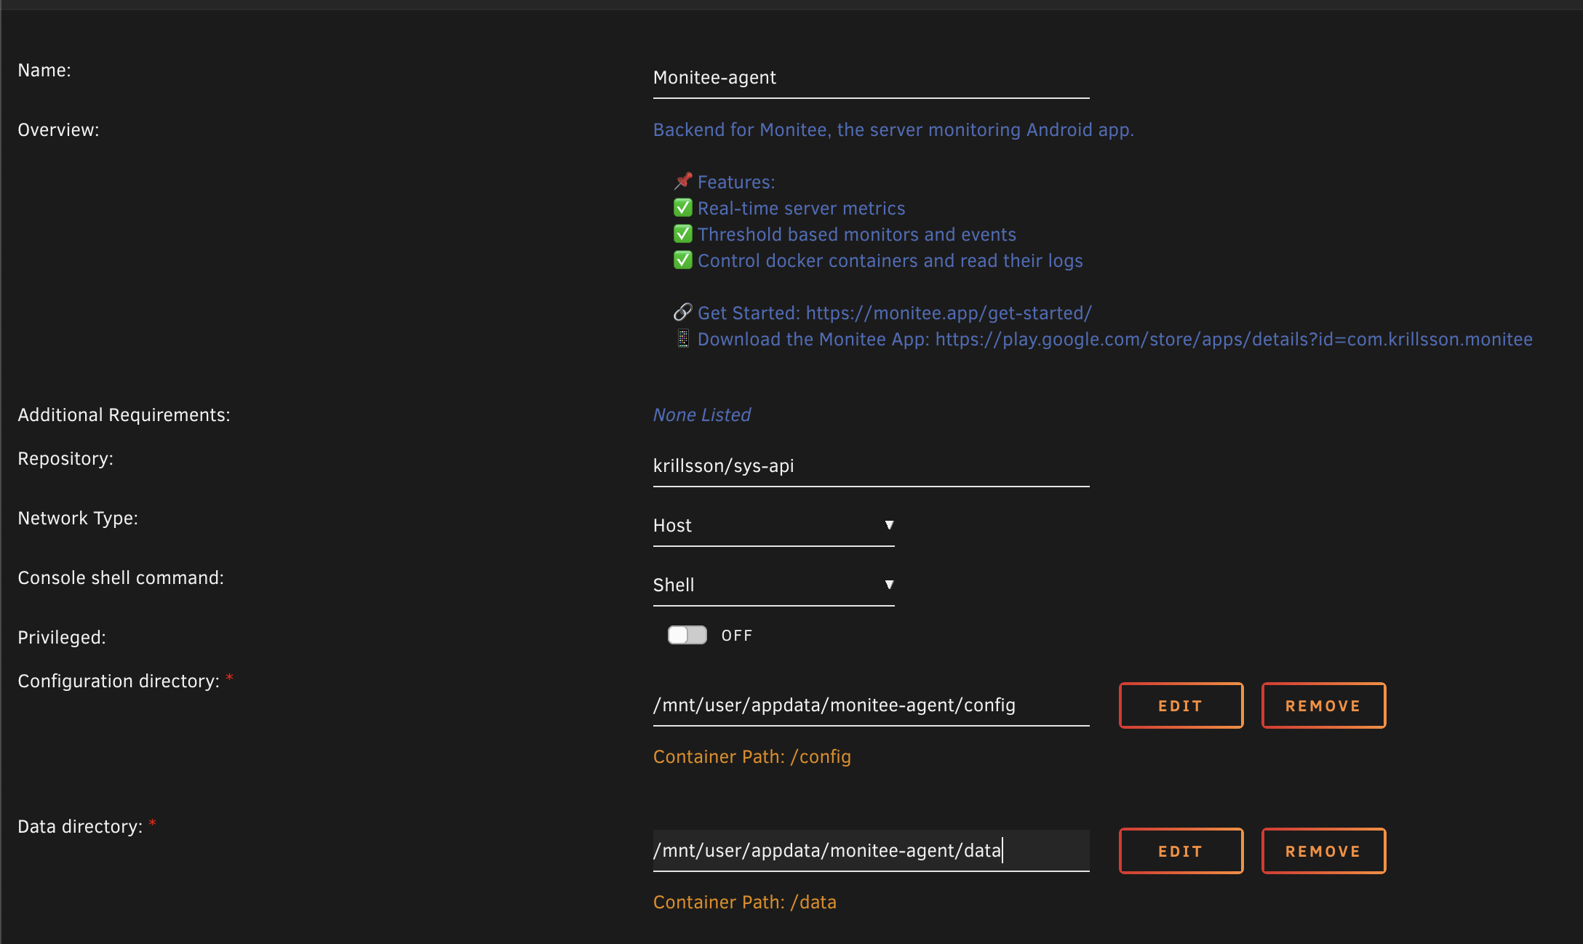Click the 'Configuration directory:' label
Viewport: 1583px width, 944px height.
click(x=119, y=681)
